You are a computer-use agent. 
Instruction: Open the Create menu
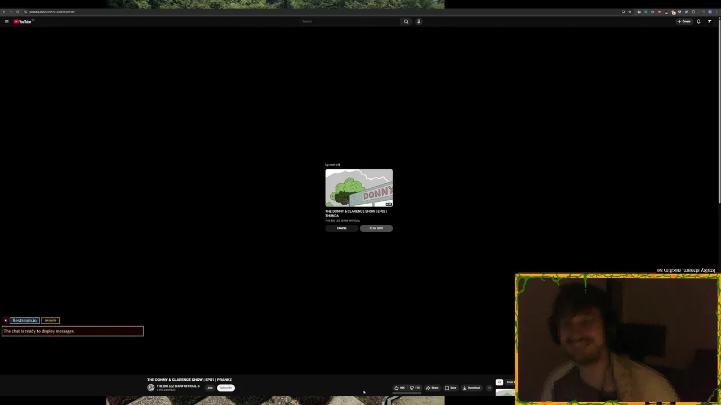click(684, 21)
